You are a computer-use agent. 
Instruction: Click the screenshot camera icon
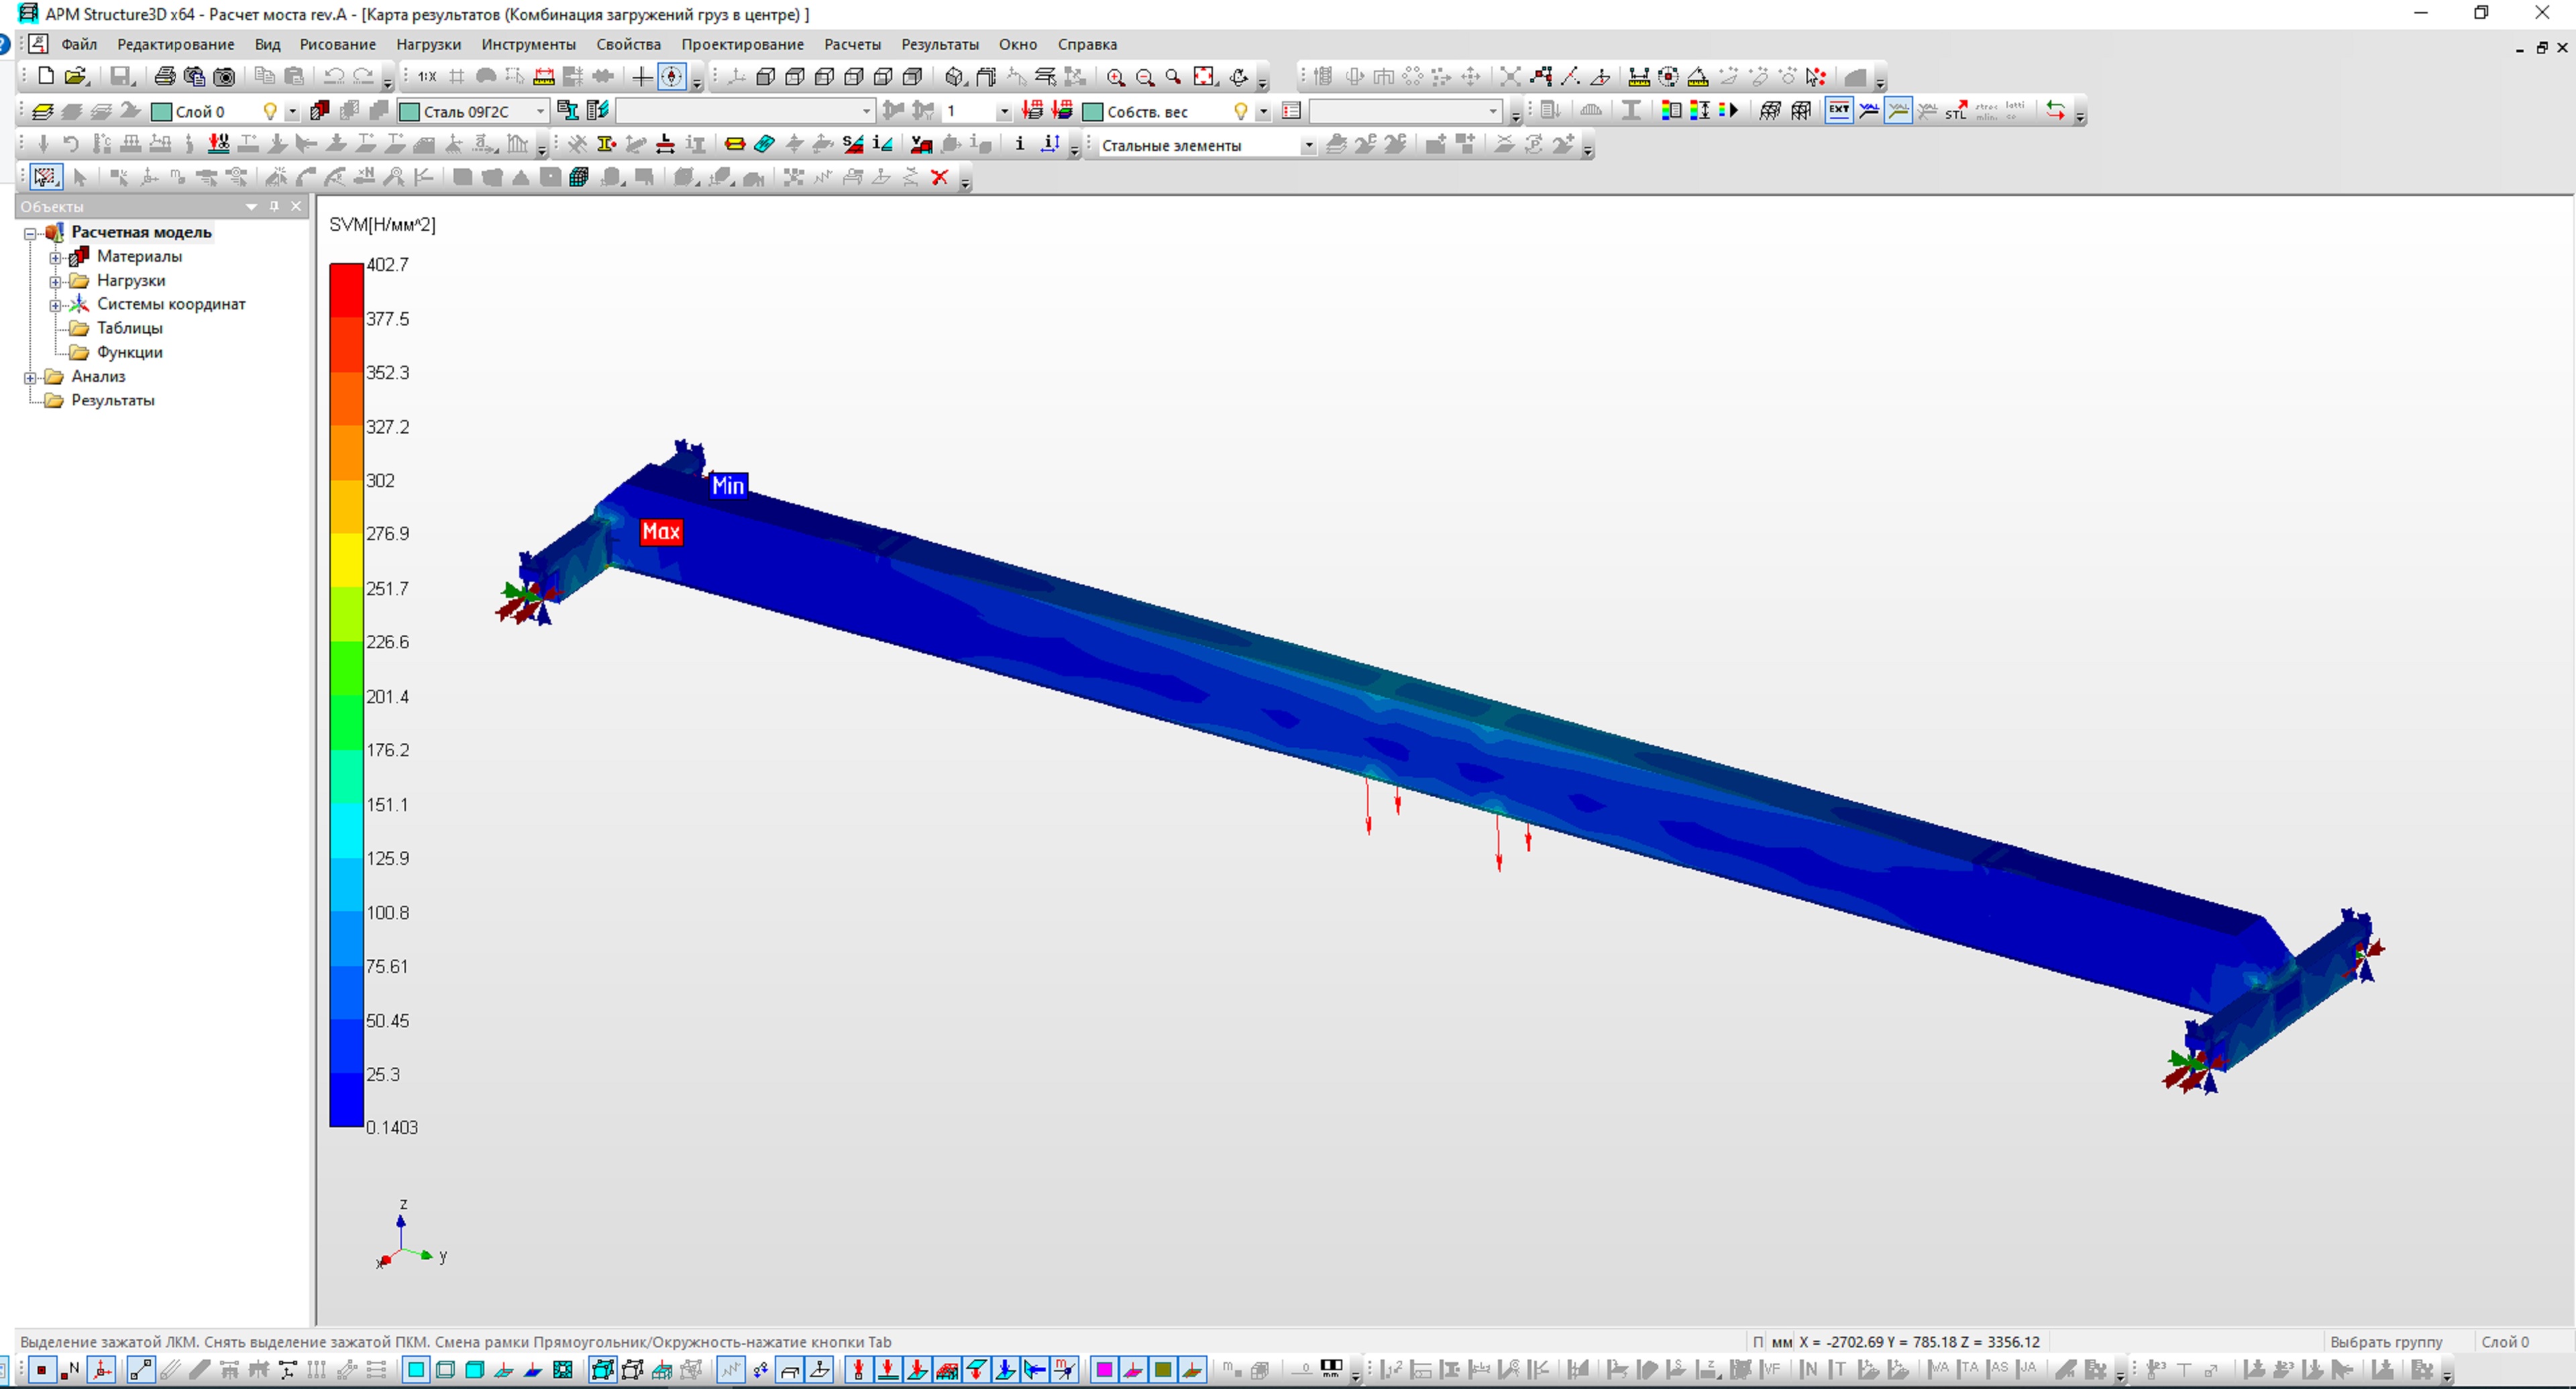pos(225,76)
